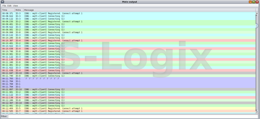Select the log row at 00:11.901
Viewport: 260px width, 119px height.
[x=128, y=92]
